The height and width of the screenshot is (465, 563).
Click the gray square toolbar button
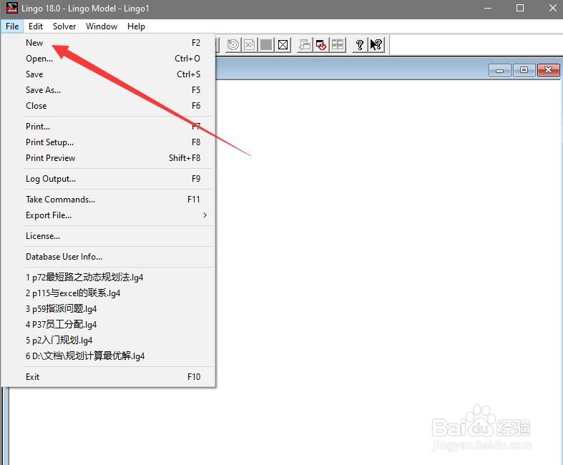266,45
